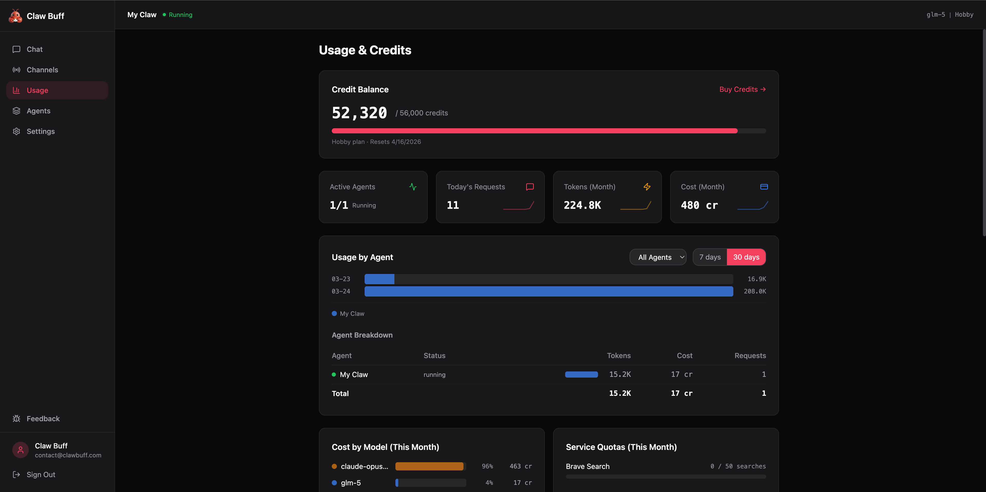The image size is (986, 492).
Task: Switch usage range to 7 days
Action: click(x=710, y=257)
